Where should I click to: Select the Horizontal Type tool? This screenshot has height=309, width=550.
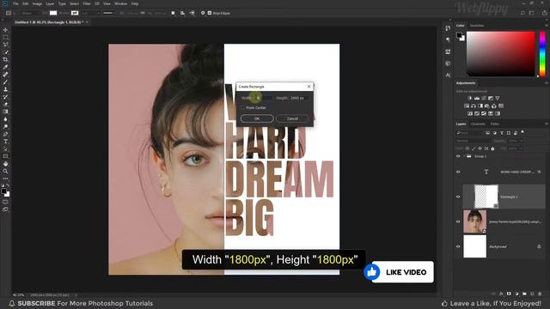[5, 142]
